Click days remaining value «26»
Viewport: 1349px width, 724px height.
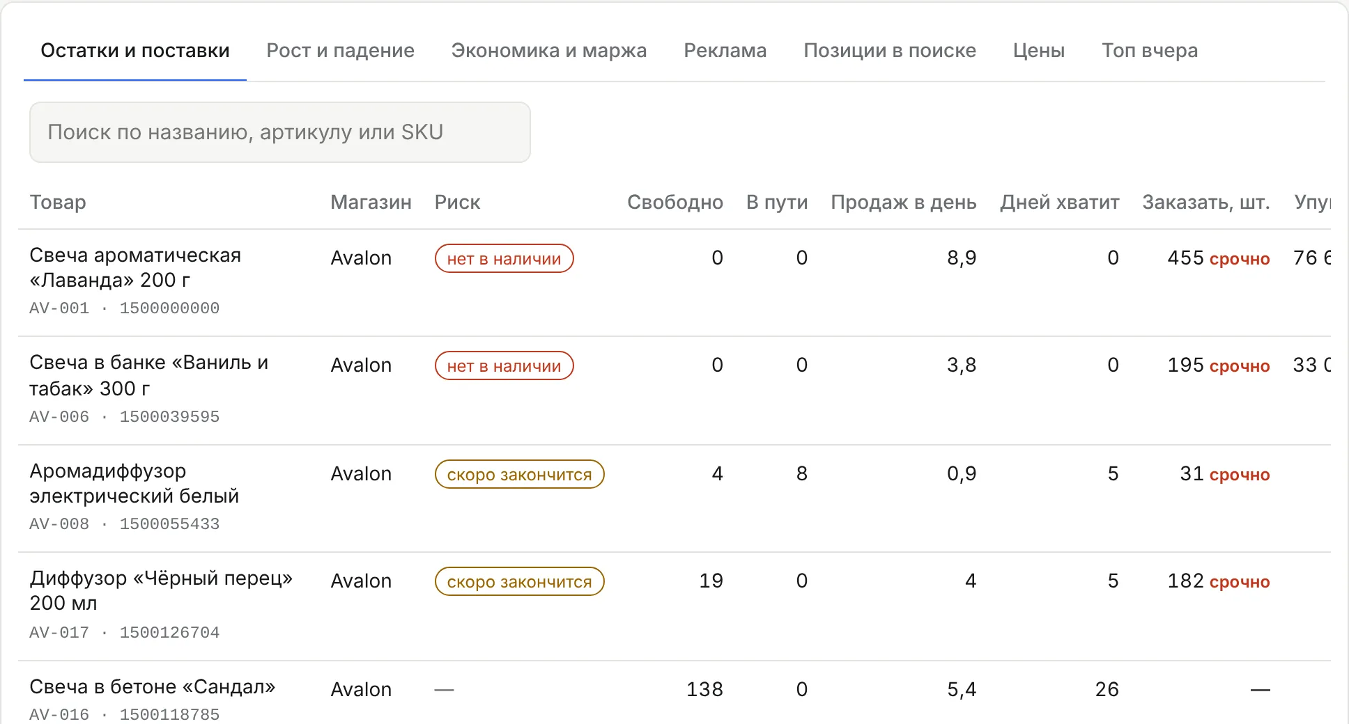click(1107, 690)
